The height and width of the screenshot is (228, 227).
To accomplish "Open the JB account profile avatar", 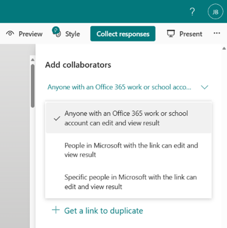I will (215, 12).
